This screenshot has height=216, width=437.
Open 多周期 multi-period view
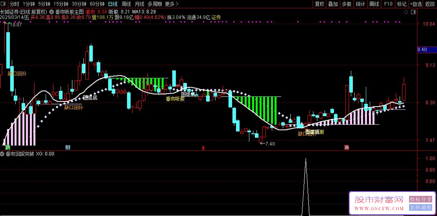(155, 4)
